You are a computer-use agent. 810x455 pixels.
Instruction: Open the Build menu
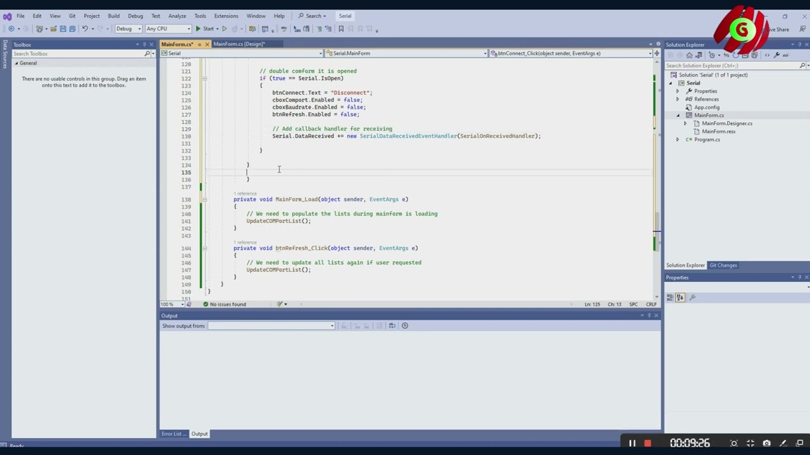114,16
